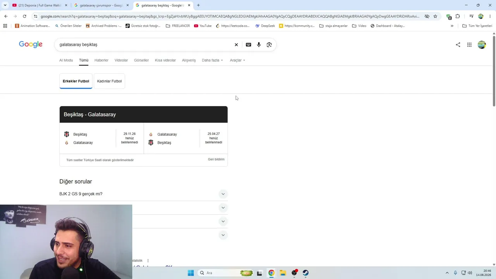Open the 'Tüm Yer İşaretleri' bookmarks folder

point(477,26)
